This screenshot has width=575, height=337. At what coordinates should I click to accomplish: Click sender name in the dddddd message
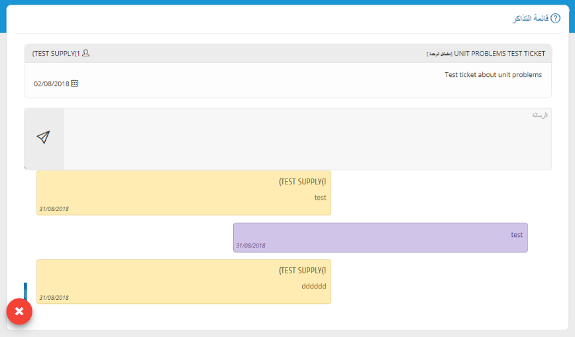pos(302,270)
